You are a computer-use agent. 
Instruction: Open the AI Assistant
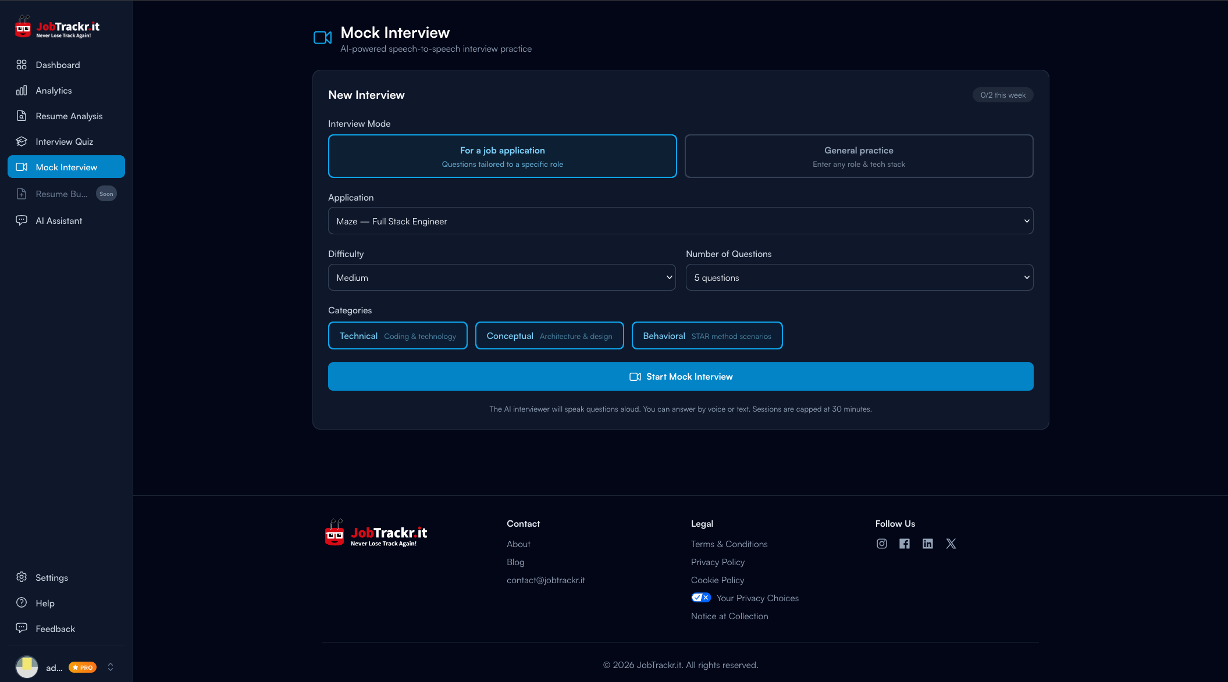59,220
